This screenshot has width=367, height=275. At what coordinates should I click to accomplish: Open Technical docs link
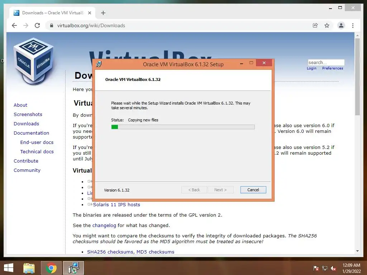pos(37,152)
